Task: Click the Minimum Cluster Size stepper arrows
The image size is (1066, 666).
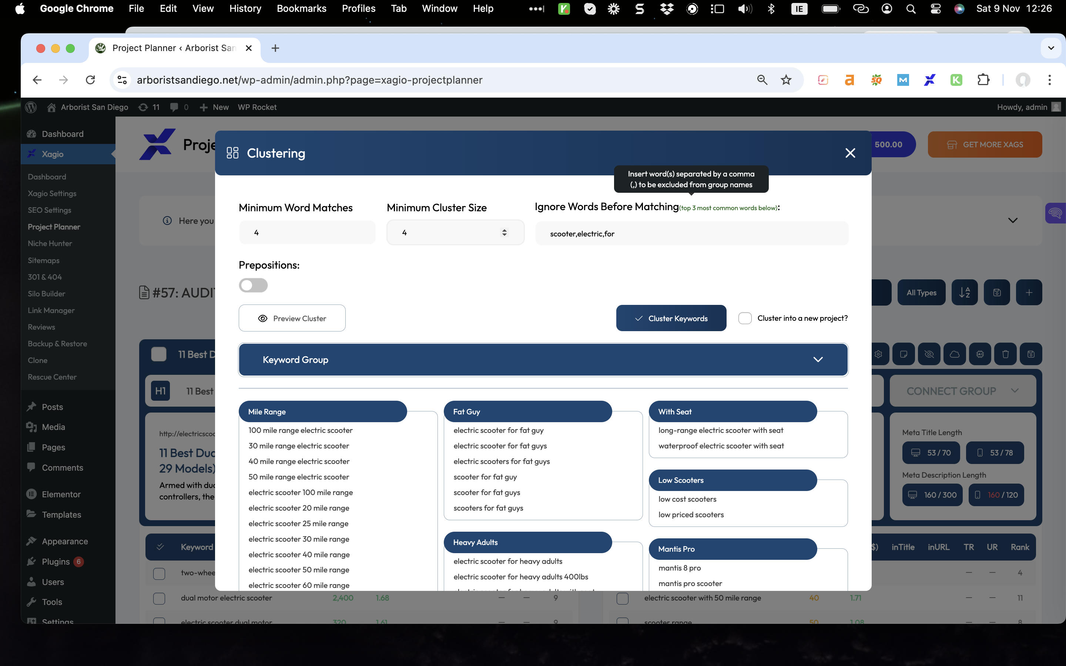Action: point(504,233)
